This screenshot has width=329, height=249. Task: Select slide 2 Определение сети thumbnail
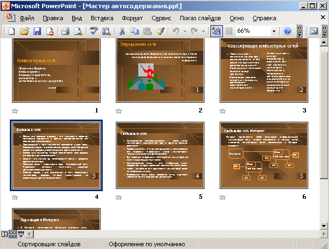(x=160, y=70)
